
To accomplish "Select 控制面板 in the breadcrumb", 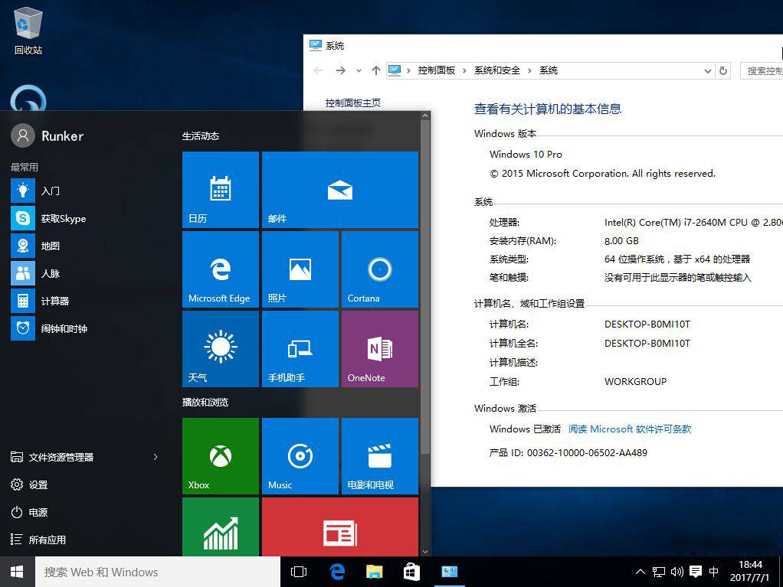I will pyautogui.click(x=437, y=70).
